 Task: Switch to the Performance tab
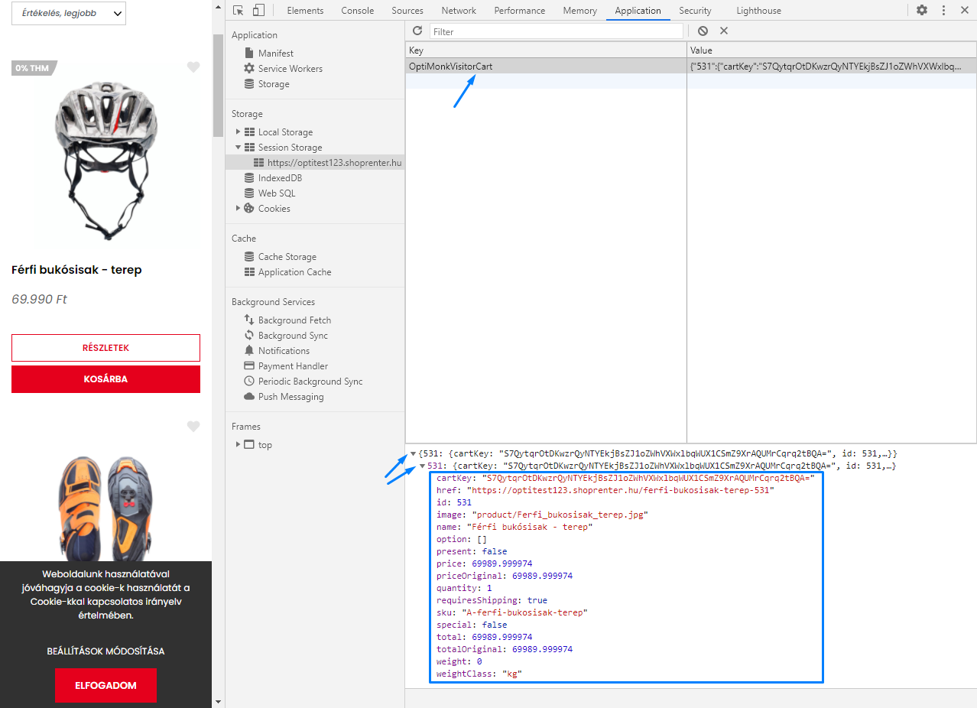coord(520,11)
